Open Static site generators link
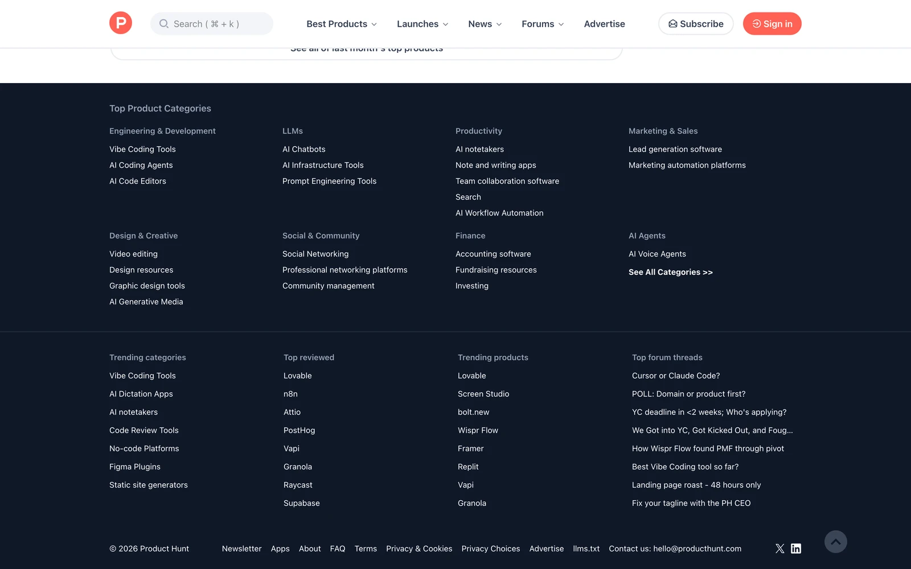The width and height of the screenshot is (911, 569). (x=149, y=485)
